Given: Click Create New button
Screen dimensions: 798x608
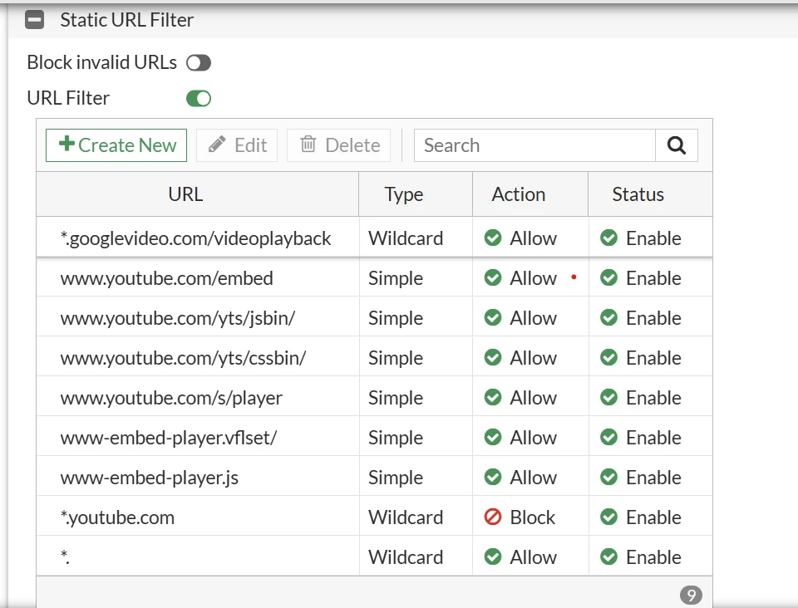Looking at the screenshot, I should [116, 145].
